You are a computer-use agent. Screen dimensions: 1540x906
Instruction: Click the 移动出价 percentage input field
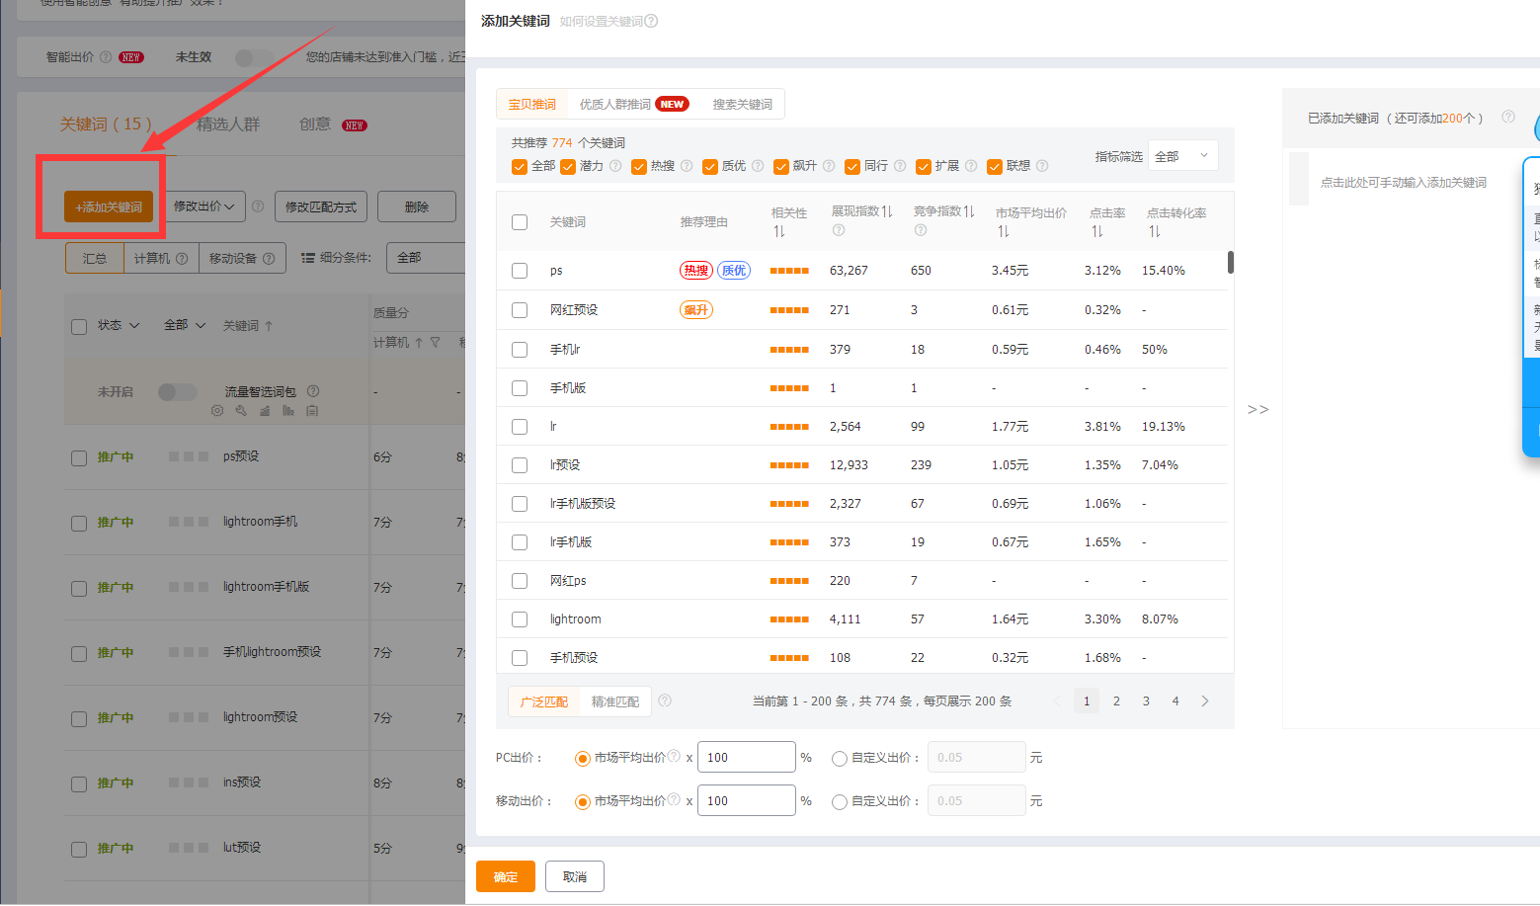click(746, 800)
